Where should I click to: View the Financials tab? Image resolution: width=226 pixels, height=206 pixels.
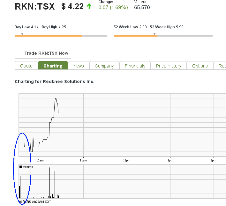[x=135, y=66]
